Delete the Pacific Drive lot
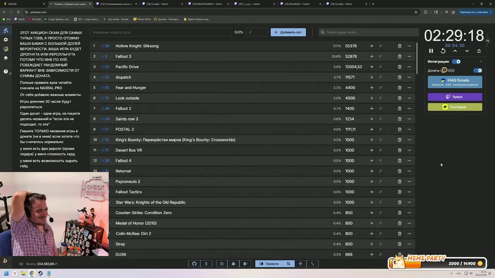The height and width of the screenshot is (278, 495). [399, 67]
